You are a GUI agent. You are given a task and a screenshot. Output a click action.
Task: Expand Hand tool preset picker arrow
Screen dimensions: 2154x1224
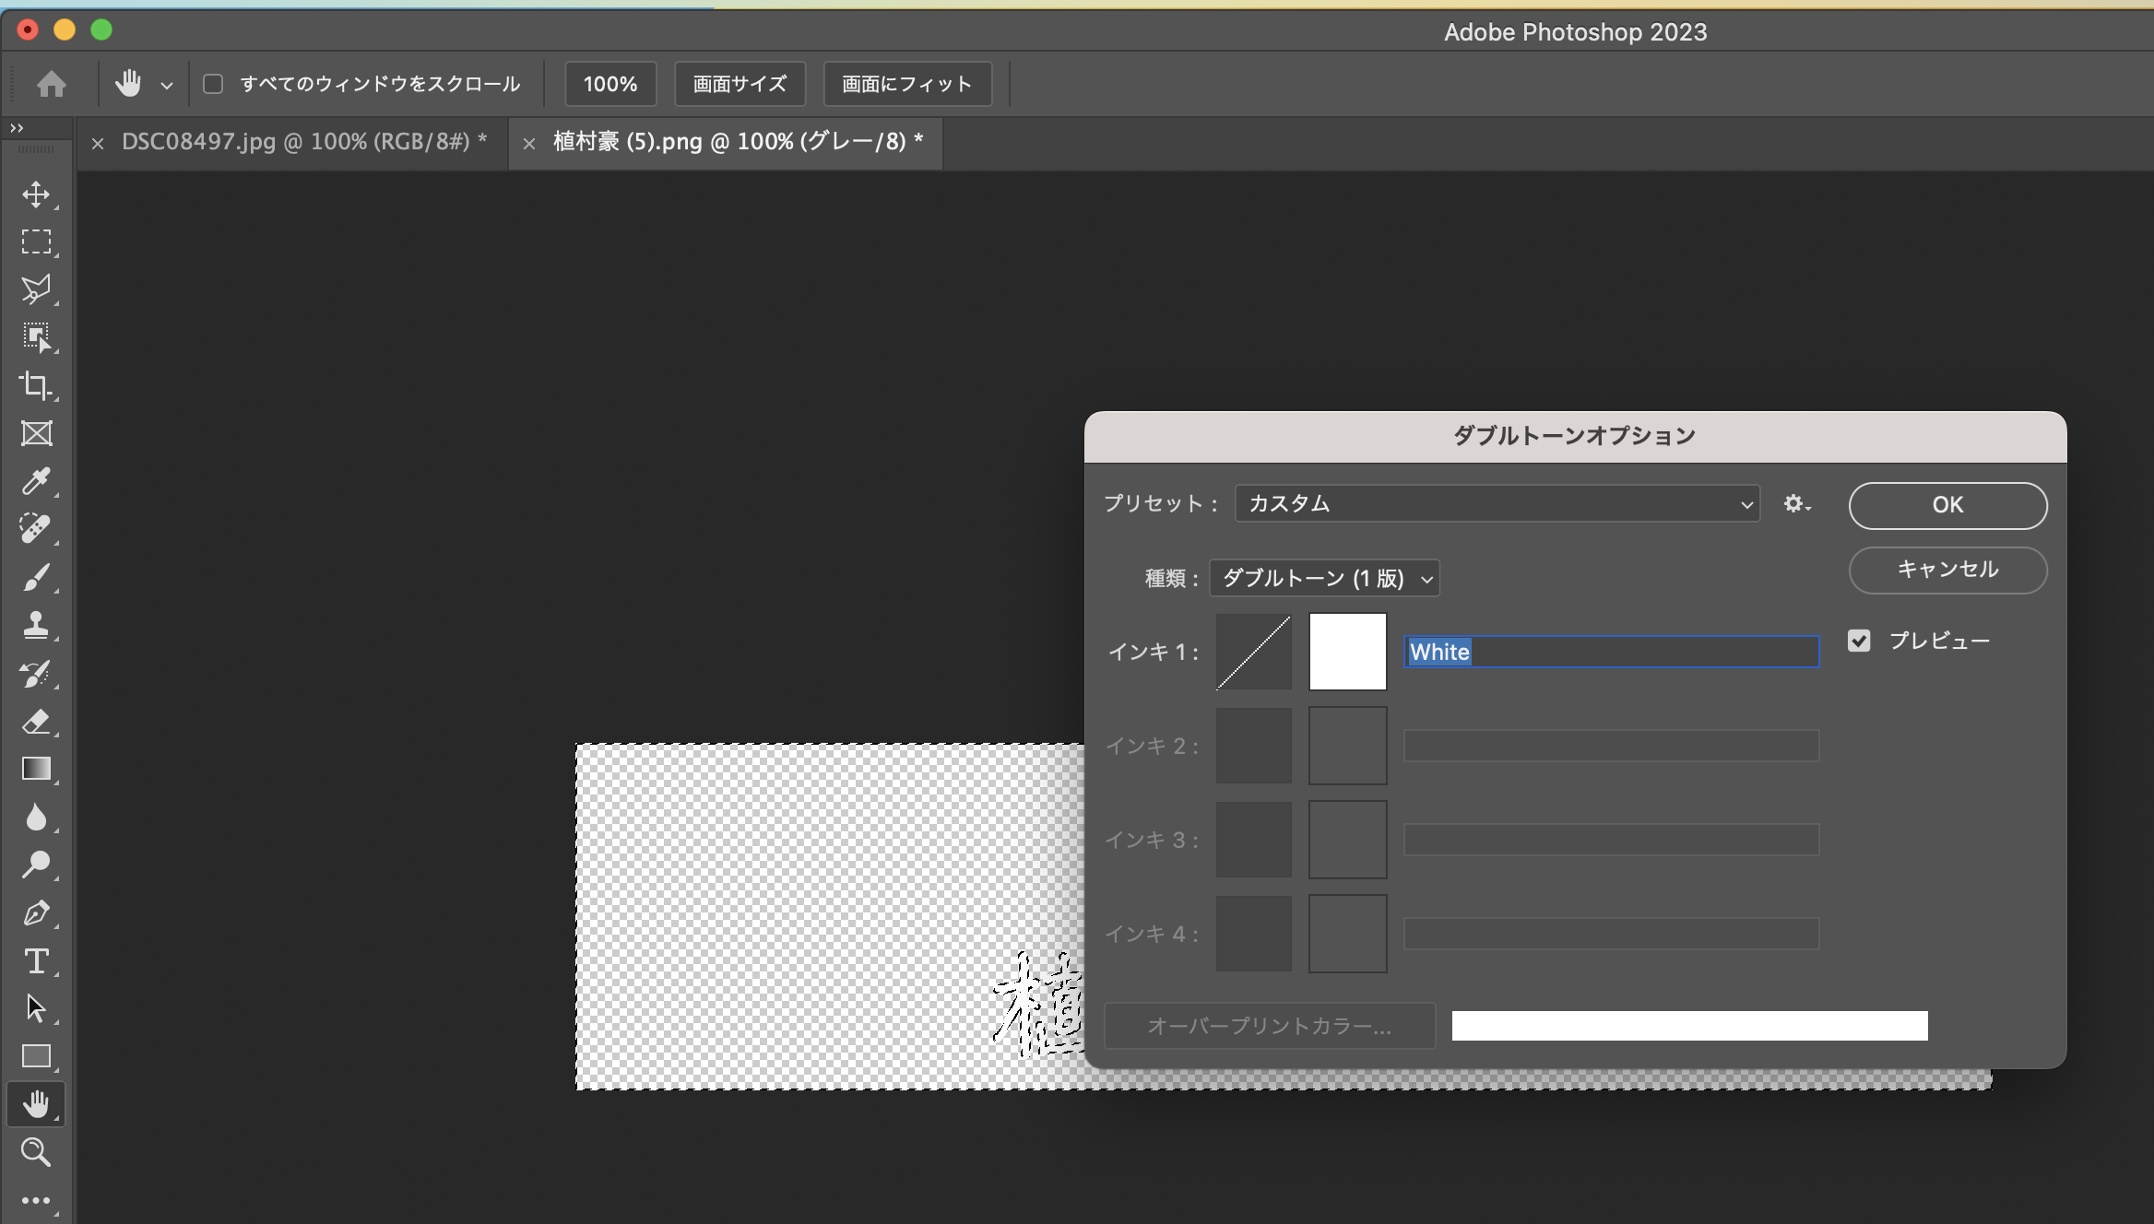coord(166,85)
